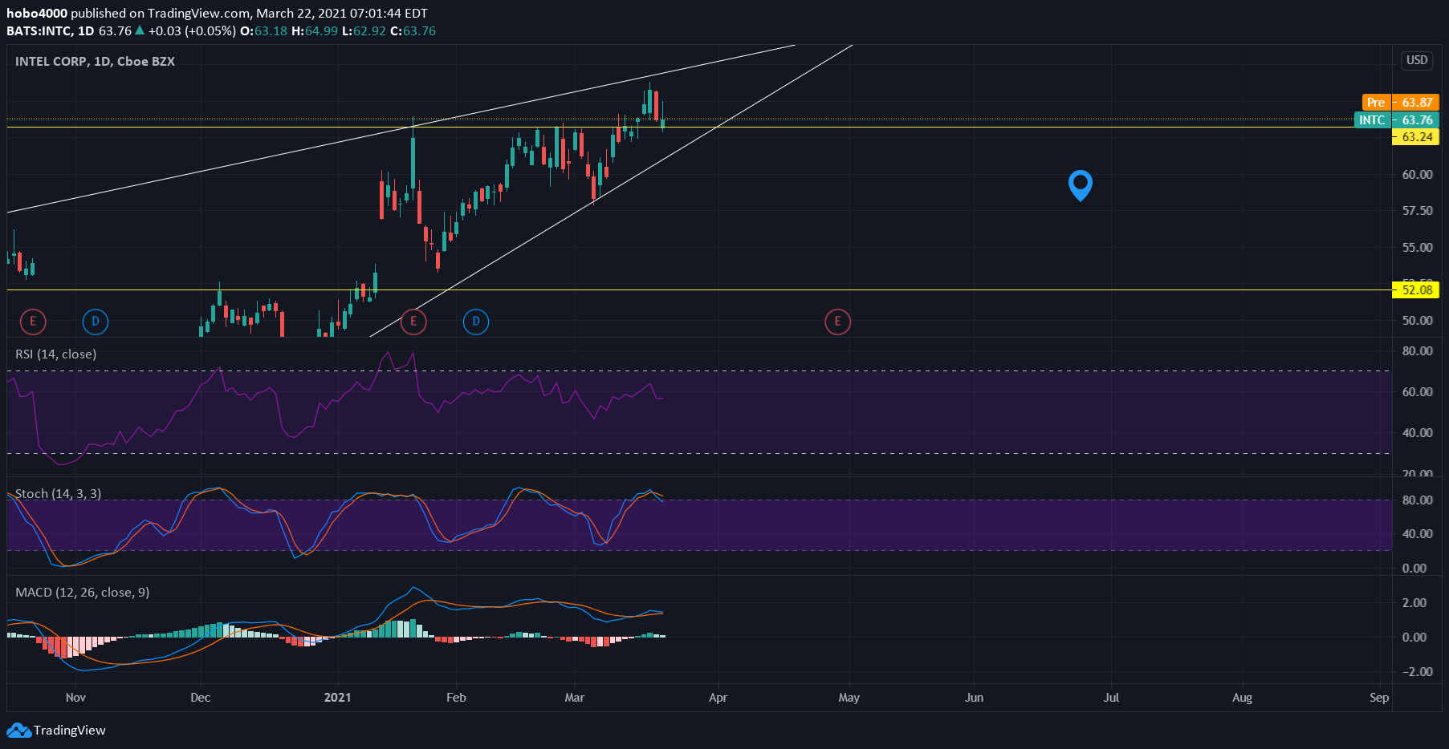Click the 55.00 price axis label
1449x749 pixels.
pos(1417,248)
